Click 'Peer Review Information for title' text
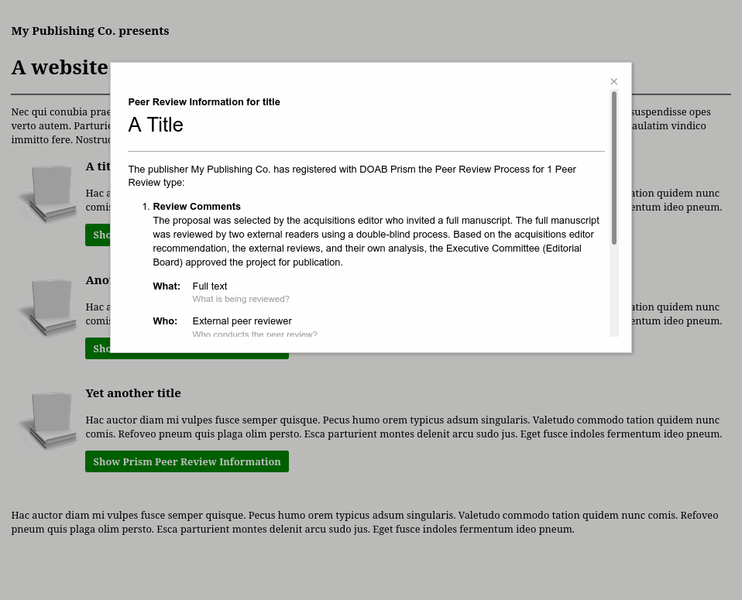The height and width of the screenshot is (600, 742). (204, 101)
